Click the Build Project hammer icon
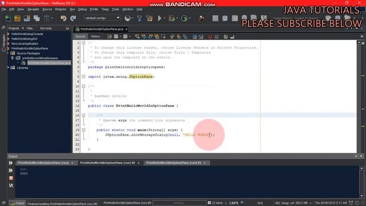The height and width of the screenshot is (206, 366). [x=140, y=18]
